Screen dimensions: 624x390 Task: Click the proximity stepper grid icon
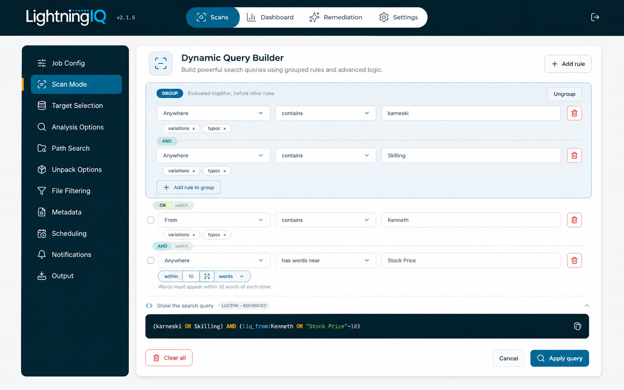(x=207, y=276)
